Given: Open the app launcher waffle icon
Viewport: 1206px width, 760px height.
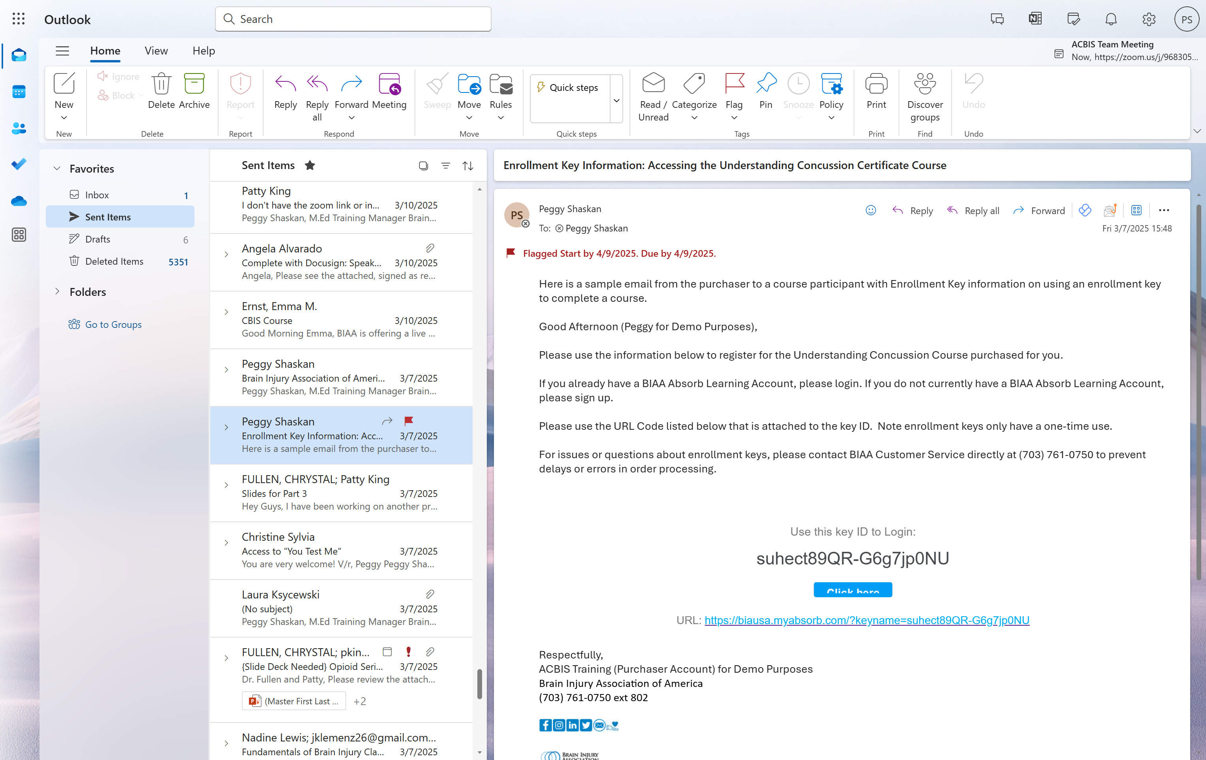Looking at the screenshot, I should point(19,19).
